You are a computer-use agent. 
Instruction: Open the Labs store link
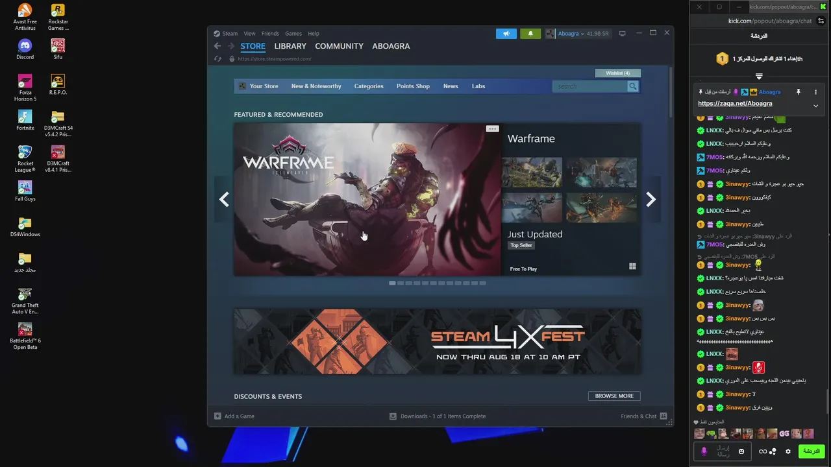point(478,86)
